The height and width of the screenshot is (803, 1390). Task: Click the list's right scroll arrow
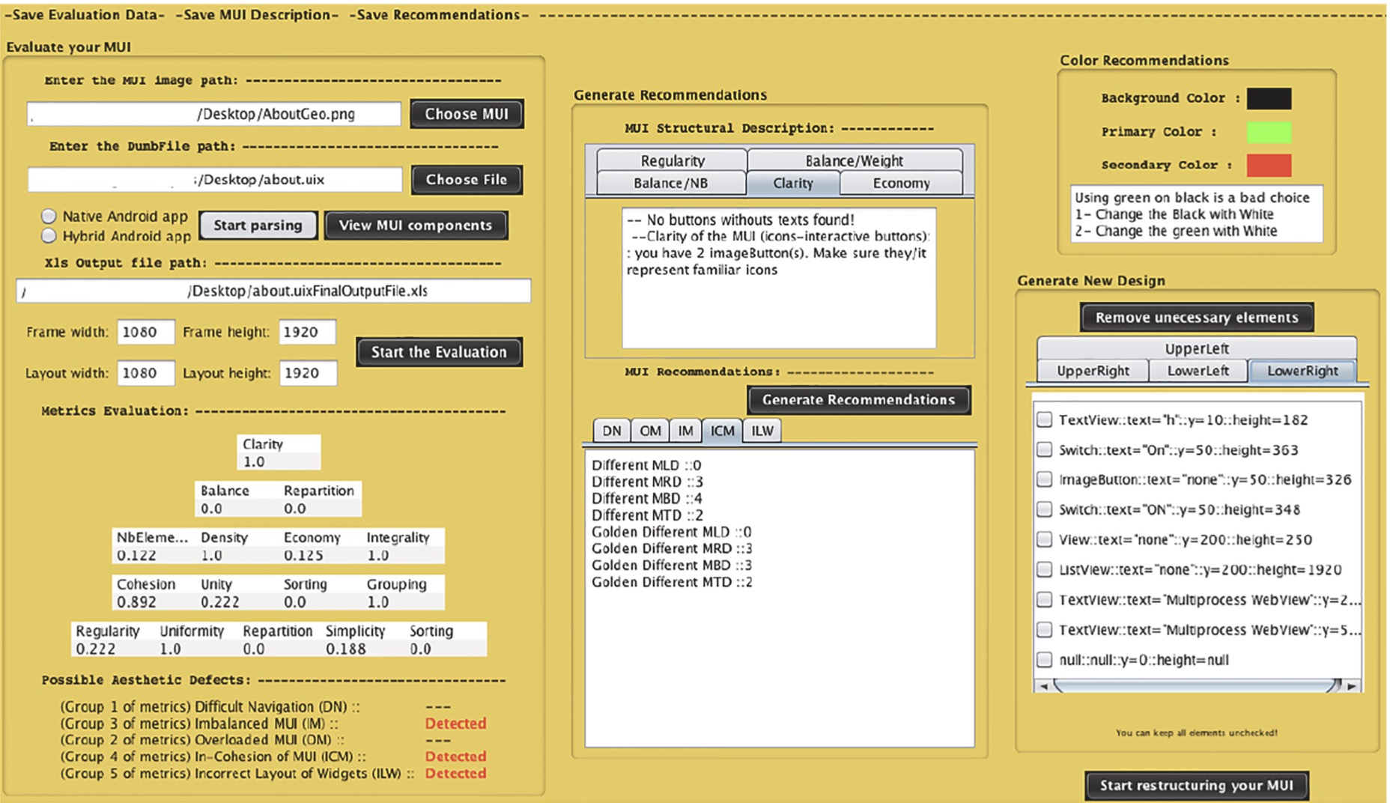1352,686
